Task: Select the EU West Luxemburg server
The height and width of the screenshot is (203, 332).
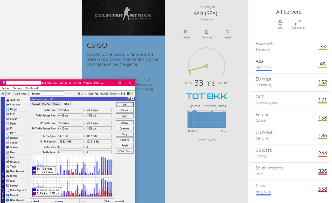Action: click(x=290, y=83)
